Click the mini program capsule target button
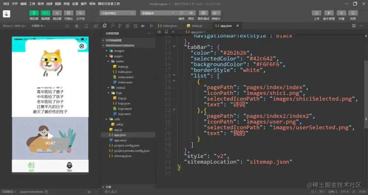 82,46
